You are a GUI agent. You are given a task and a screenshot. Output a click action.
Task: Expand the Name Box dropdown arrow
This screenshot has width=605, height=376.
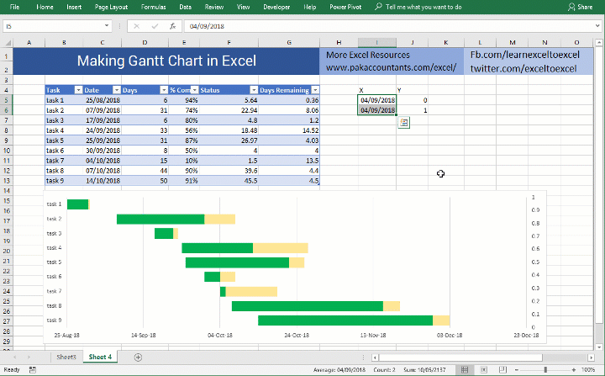click(107, 26)
